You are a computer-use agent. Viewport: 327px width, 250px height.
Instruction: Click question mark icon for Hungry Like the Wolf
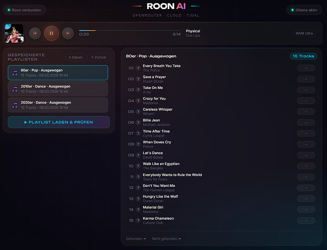138,198
